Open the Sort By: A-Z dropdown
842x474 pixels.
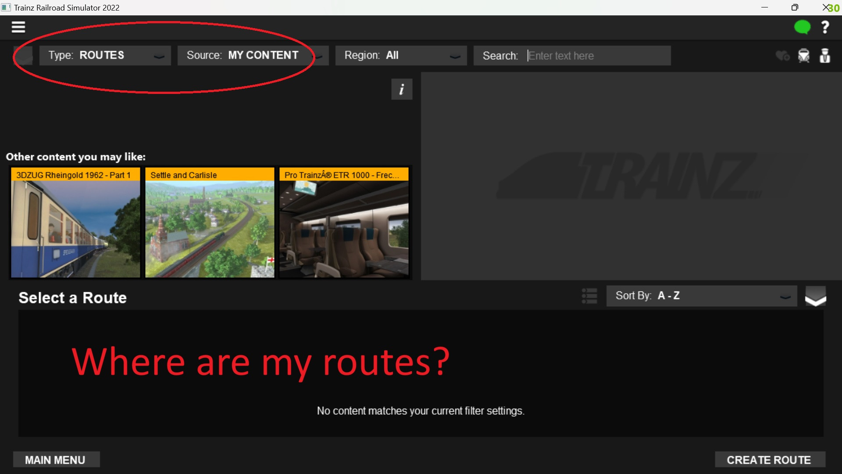(x=702, y=296)
